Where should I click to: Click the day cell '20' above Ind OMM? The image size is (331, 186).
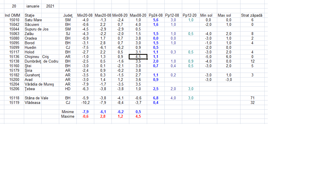coord(14,6)
